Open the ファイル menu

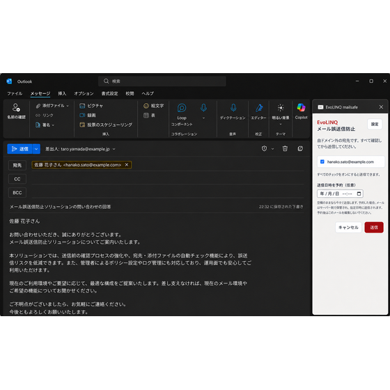pos(15,93)
